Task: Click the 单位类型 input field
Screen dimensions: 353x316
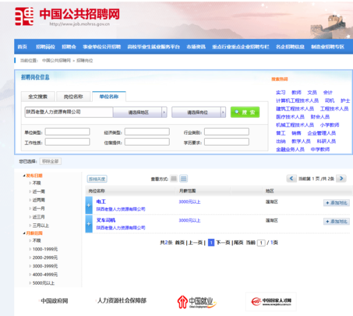Action: click(67, 132)
